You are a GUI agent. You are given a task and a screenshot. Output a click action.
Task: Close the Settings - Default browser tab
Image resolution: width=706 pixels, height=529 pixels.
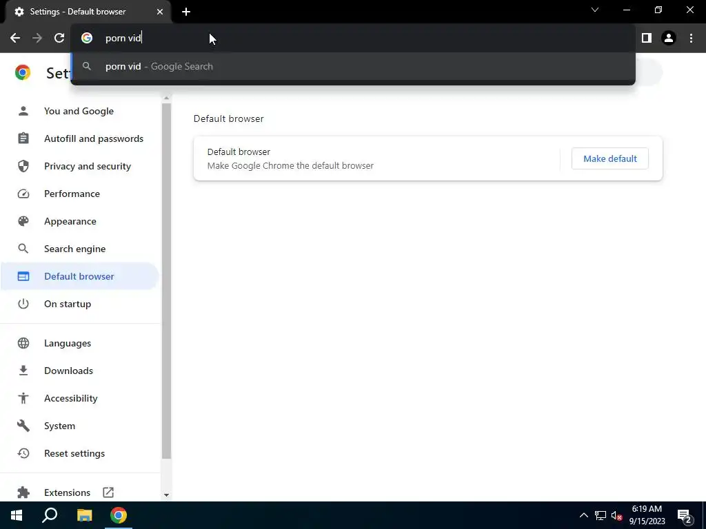[x=160, y=12]
